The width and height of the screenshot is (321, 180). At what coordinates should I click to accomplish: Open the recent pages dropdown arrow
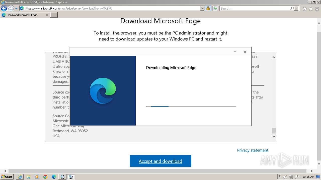click(x=16, y=8)
